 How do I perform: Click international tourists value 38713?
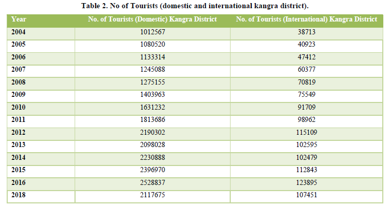tap(306, 32)
